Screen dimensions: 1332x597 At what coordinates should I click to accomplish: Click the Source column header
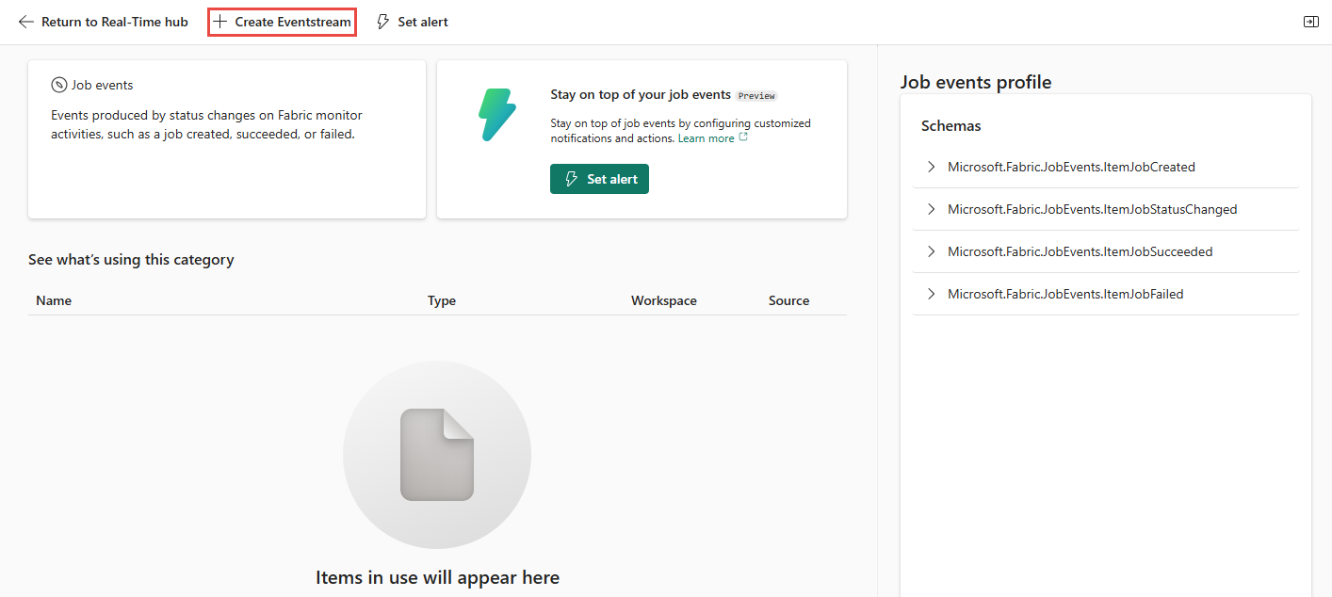788,300
